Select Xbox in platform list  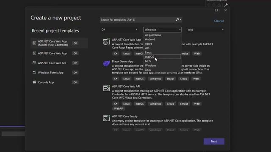pyautogui.click(x=162, y=70)
